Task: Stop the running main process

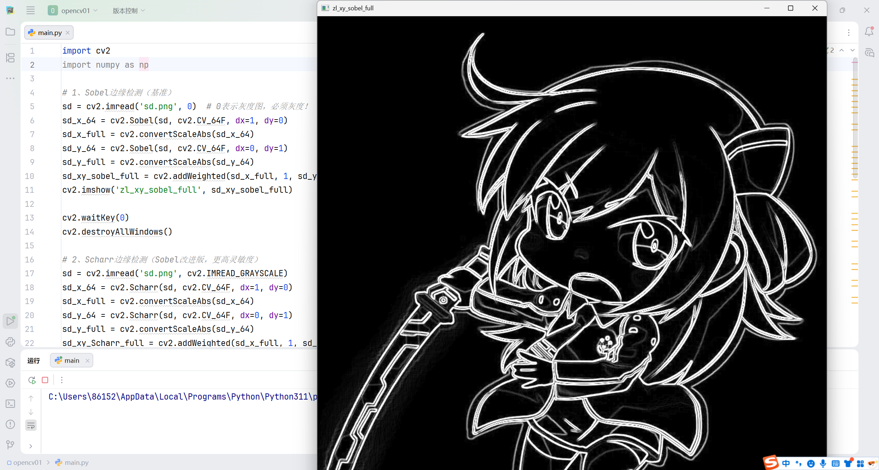Action: point(45,380)
